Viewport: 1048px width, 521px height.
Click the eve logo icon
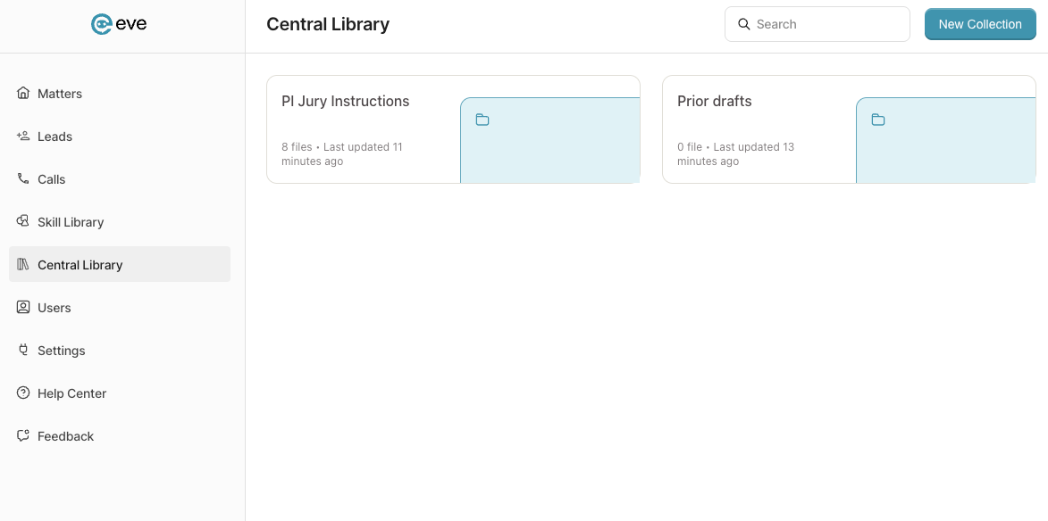point(101,24)
